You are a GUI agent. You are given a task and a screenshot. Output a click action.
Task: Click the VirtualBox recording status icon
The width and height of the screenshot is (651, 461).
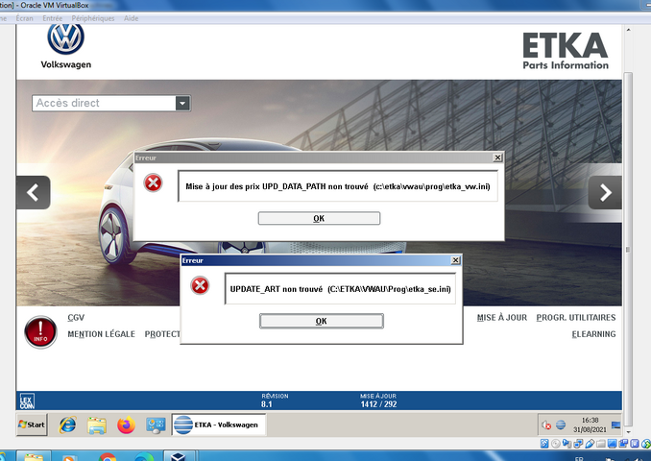point(623,444)
